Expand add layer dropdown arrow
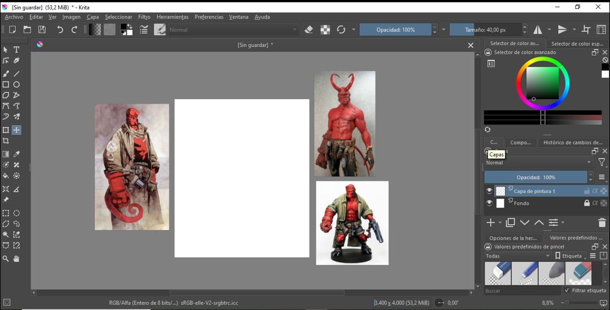Viewport: 610px width, 310px height. tap(500, 223)
